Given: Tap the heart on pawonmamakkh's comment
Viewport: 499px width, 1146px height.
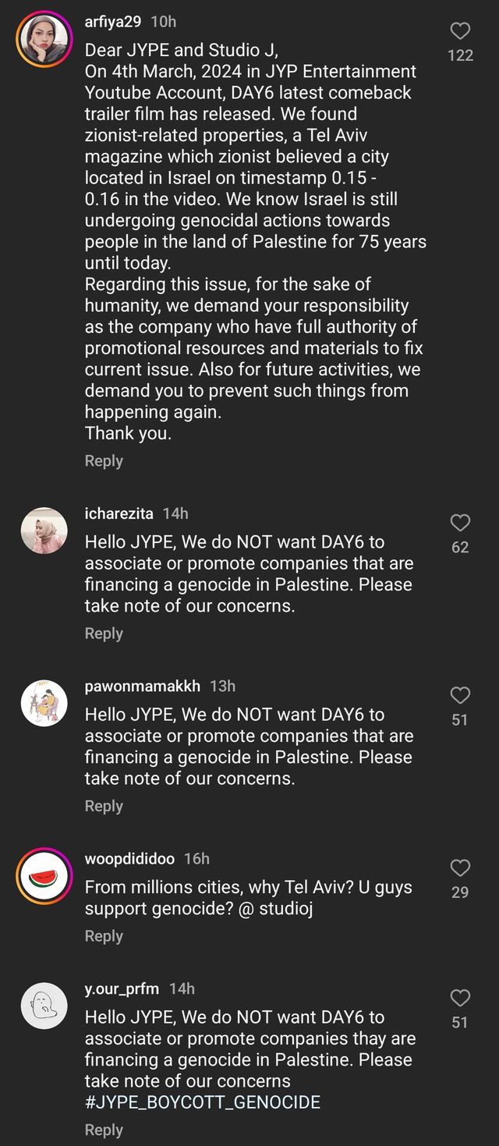Looking at the screenshot, I should 460,695.
